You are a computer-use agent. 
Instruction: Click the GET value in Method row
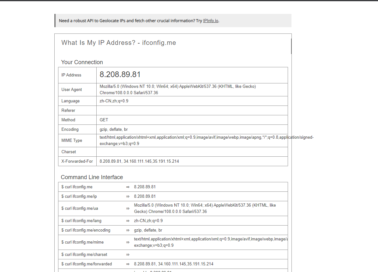pyautogui.click(x=104, y=120)
